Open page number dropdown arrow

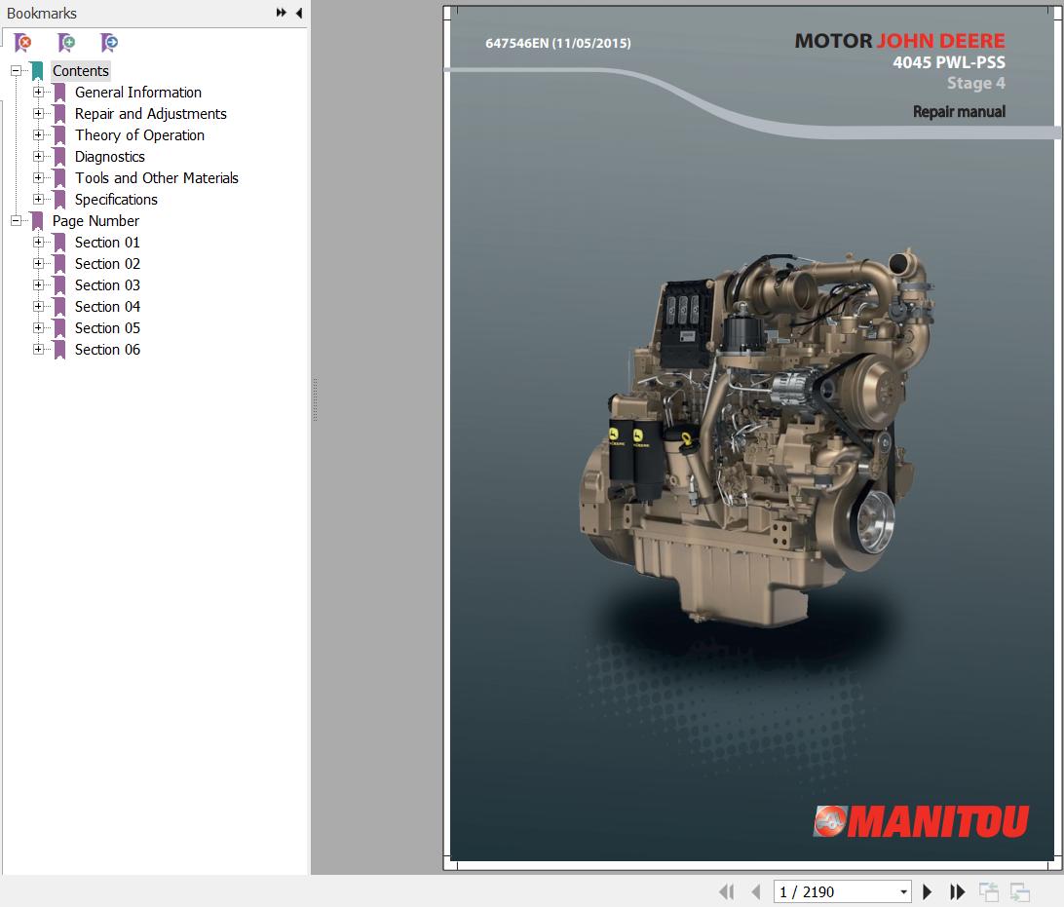click(x=903, y=892)
